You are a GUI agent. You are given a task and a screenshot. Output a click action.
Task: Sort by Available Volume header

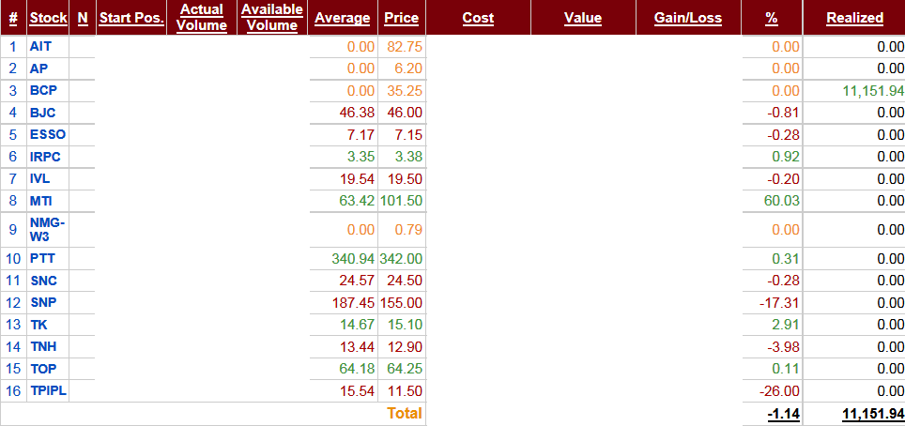[271, 18]
